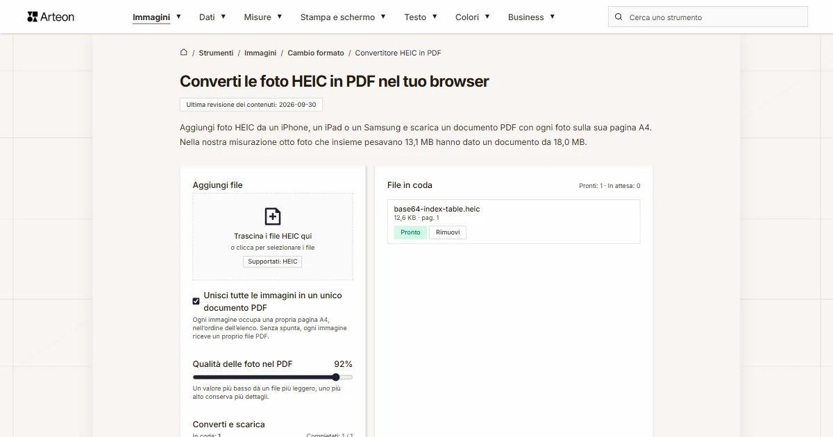Click the search magnifier icon
This screenshot has width=833, height=437.
point(619,17)
